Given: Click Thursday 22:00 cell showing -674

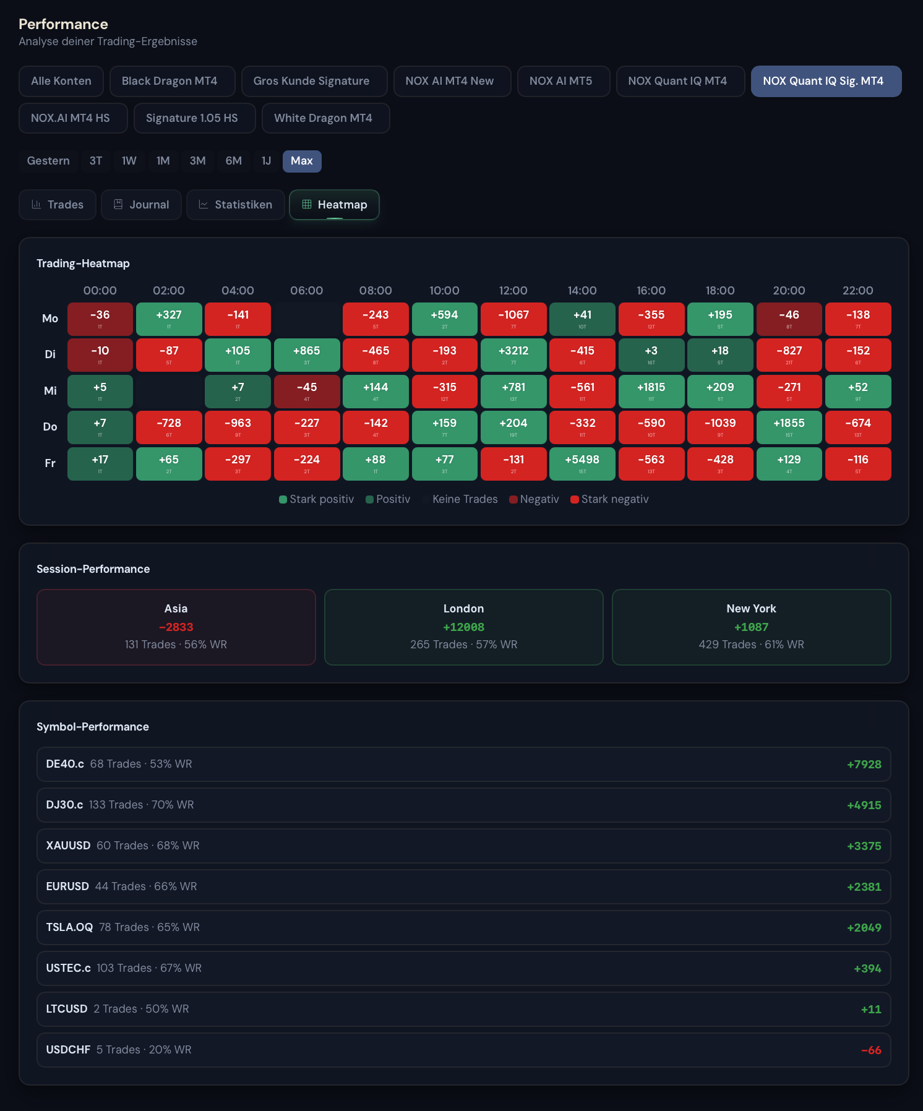Looking at the screenshot, I should 858,427.
